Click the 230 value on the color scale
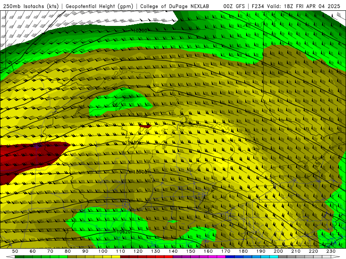346x259 pixels. [331, 251]
